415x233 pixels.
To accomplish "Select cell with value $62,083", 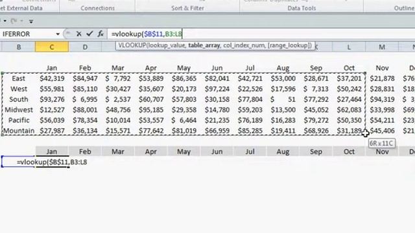I will click(x=349, y=109).
